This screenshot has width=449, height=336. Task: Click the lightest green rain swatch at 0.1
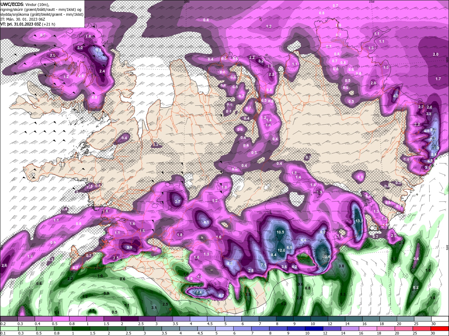point(8,328)
